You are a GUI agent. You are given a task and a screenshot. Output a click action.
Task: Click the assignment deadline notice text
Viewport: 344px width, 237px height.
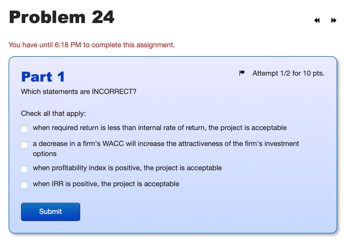(x=91, y=45)
